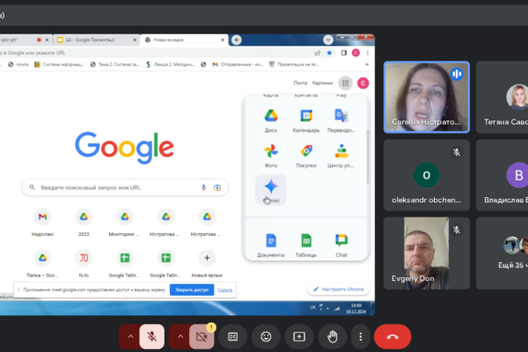
Task: Select oleksandr obchen... participant tile
Action: pyautogui.click(x=427, y=175)
